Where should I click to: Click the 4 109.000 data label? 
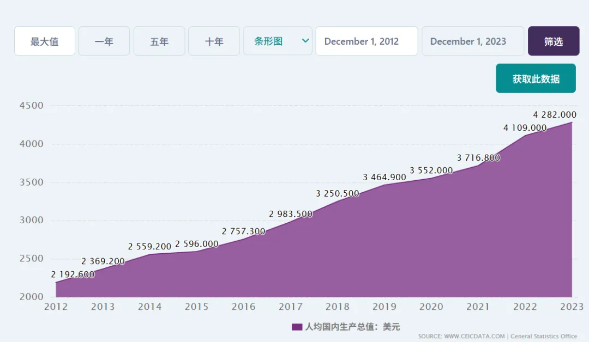coord(525,128)
